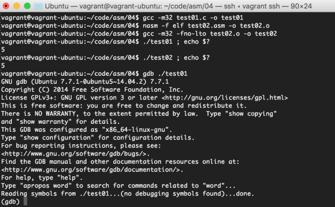Click the gdb/documentation URL
This screenshot has height=207, width=335.
click(91, 170)
